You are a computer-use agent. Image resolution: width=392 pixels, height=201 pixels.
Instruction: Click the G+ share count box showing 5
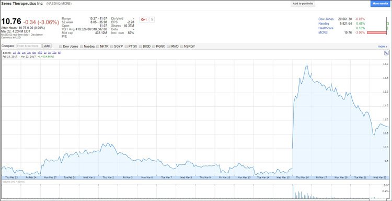click(x=152, y=19)
